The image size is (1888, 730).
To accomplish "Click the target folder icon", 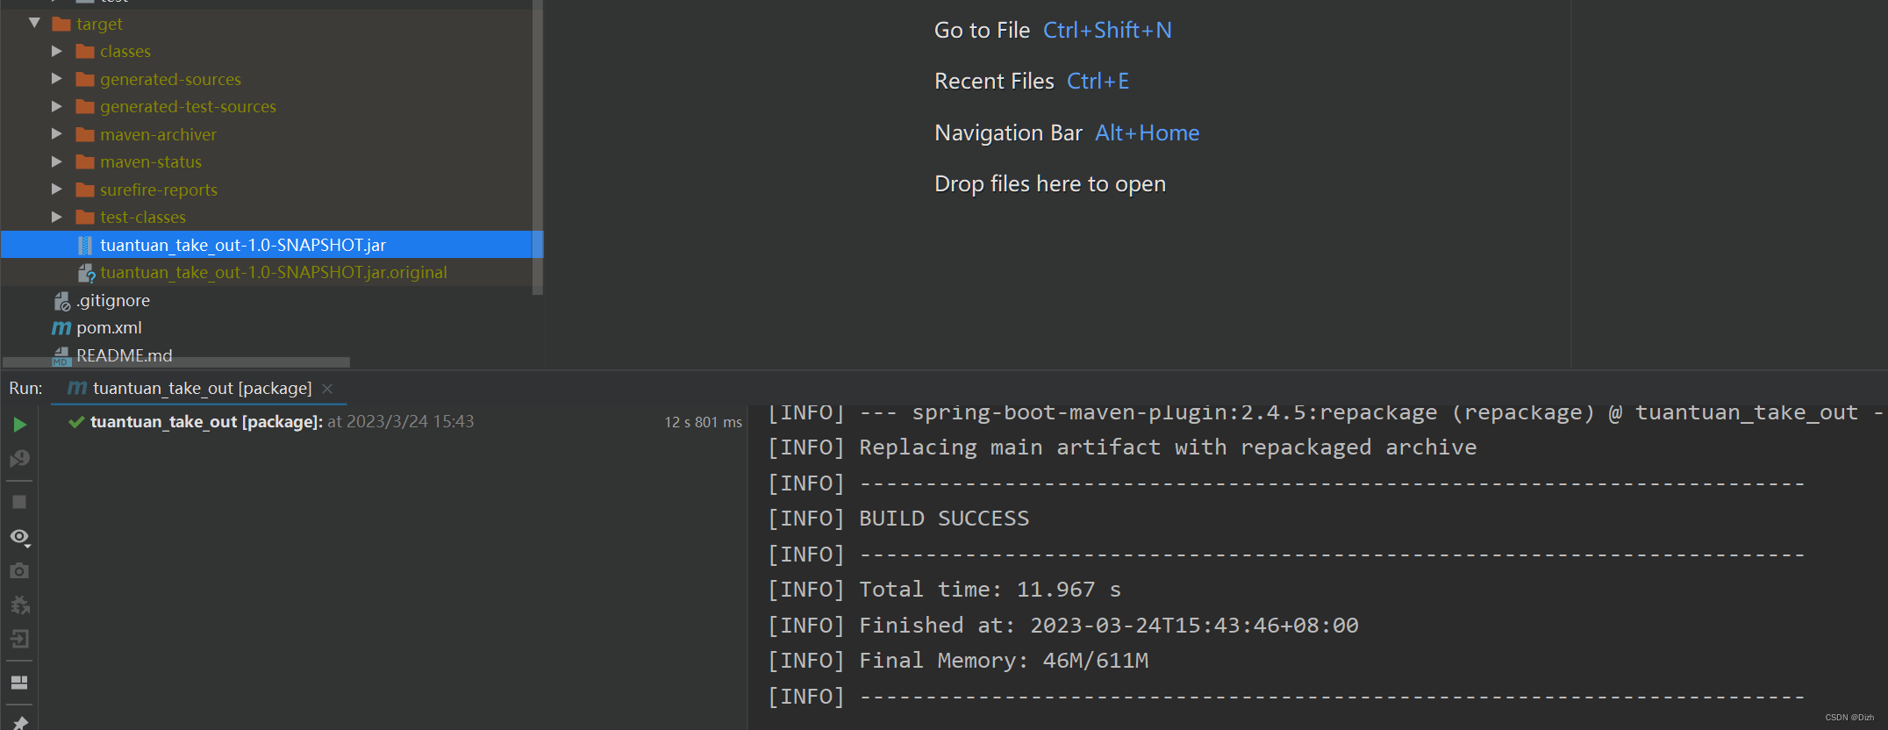I will (61, 24).
